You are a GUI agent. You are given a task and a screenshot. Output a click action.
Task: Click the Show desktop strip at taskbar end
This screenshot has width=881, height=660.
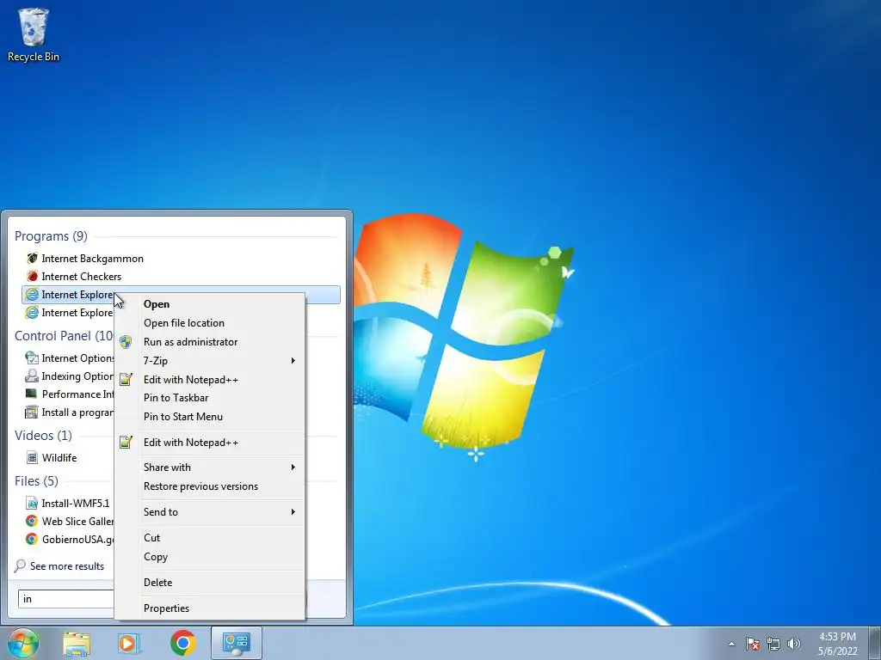click(875, 643)
